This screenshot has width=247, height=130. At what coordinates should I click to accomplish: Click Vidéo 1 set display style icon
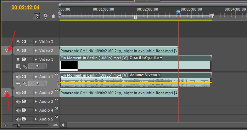point(18,66)
